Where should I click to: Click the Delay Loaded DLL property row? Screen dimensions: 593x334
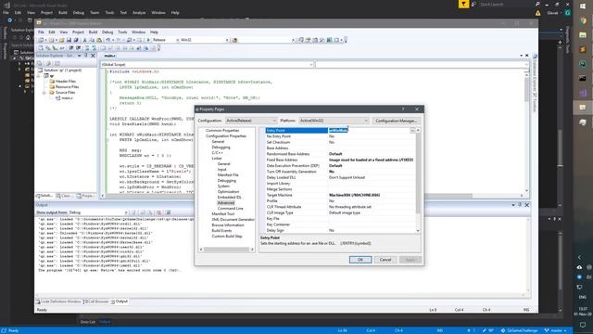point(340,177)
